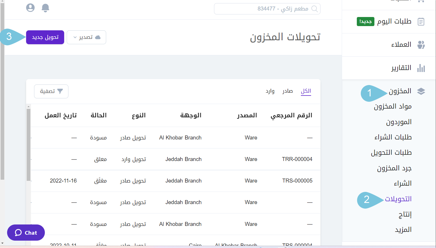This screenshot has width=436, height=248.
Task: Open the Chat widget
Action: pyautogui.click(x=26, y=233)
